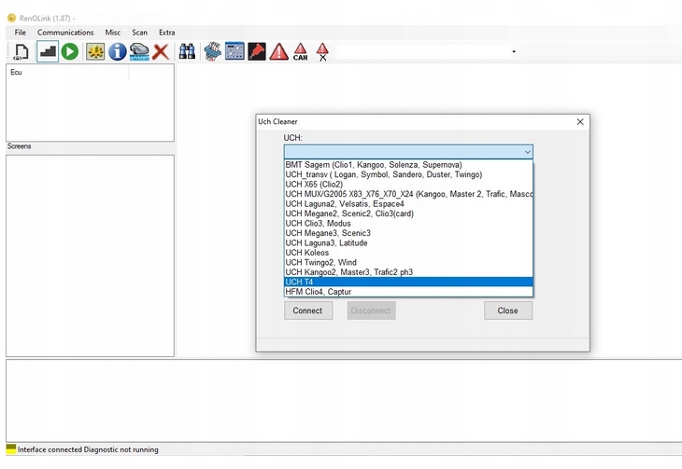
Task: Select UCH MUX/G2005 X83_X76_X70_X24 option
Action: (x=408, y=194)
